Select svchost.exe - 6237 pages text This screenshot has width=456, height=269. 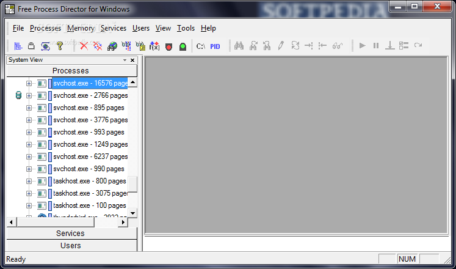tap(90, 157)
